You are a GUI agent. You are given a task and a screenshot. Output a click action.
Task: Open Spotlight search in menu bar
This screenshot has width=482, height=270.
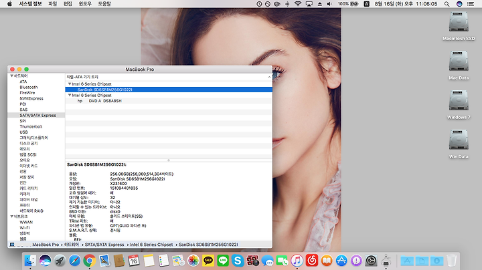coord(447,4)
